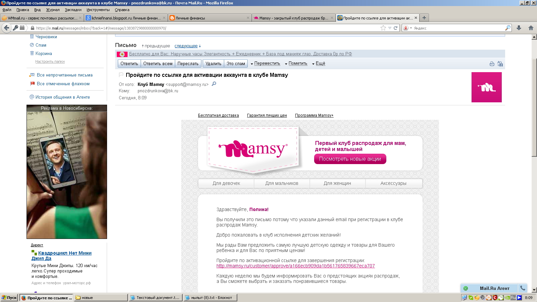This screenshot has height=302, width=537.
Task: Open the Бесплатно для Вас ad link
Action: coord(240,54)
